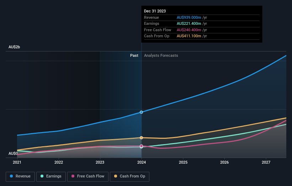This screenshot has width=292, height=186.
Task: Click the AU$411.100m cash from op value
Action: 189,36
